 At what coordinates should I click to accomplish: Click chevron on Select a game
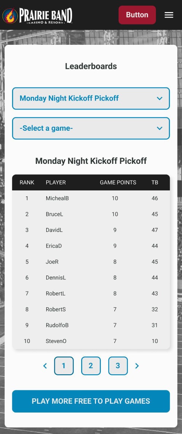tap(159, 129)
